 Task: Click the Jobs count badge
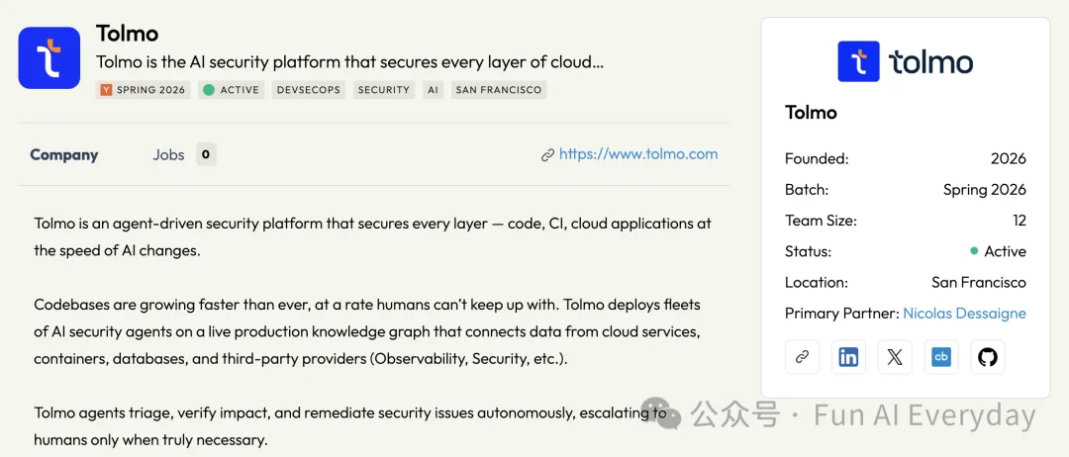[x=206, y=154]
